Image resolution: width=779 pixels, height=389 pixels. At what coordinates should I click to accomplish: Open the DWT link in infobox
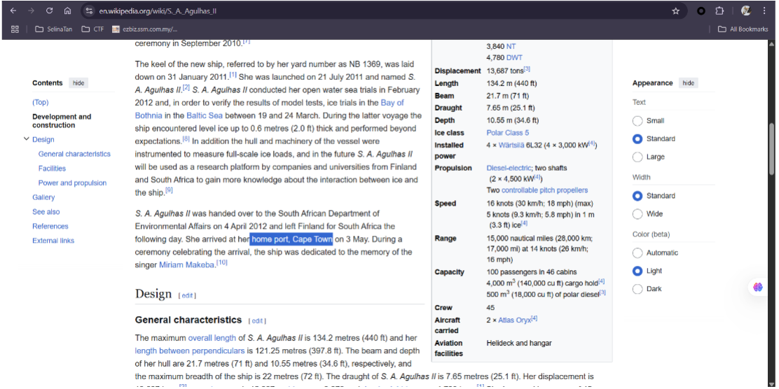[514, 57]
